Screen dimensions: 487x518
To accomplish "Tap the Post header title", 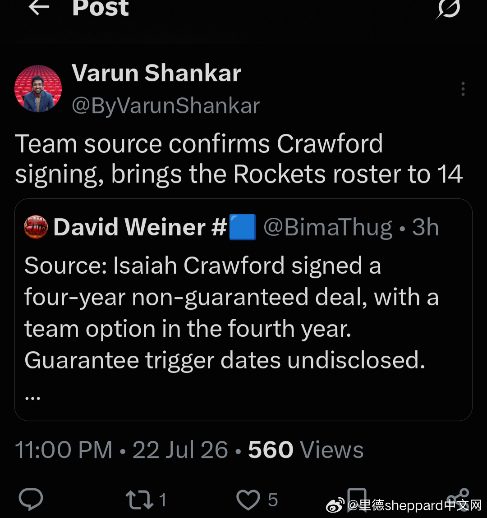I will click(101, 7).
